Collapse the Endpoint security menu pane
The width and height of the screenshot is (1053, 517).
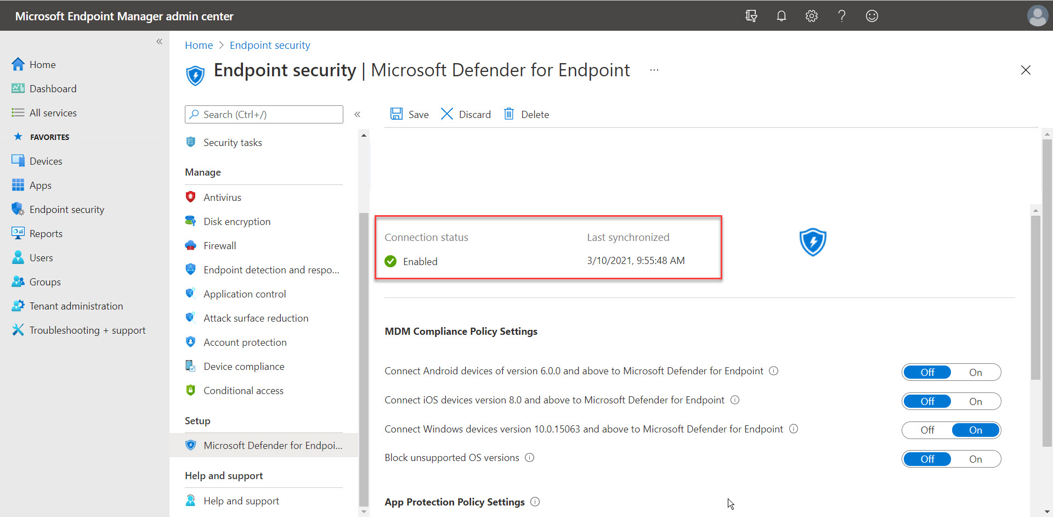357,114
